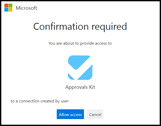The height and width of the screenshot is (126, 161).
Task: Click the "Approvals" word under the icon
Action: (76, 87)
